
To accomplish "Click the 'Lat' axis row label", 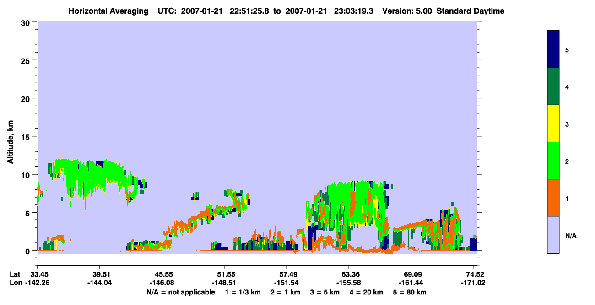I will [15, 274].
